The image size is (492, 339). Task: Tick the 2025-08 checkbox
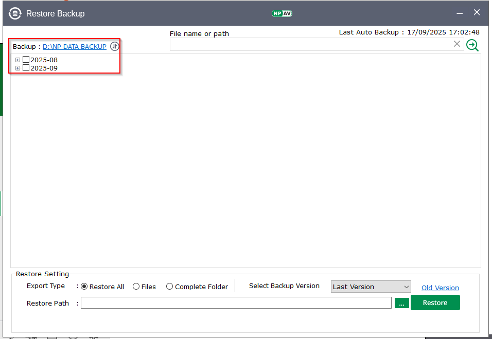click(26, 60)
